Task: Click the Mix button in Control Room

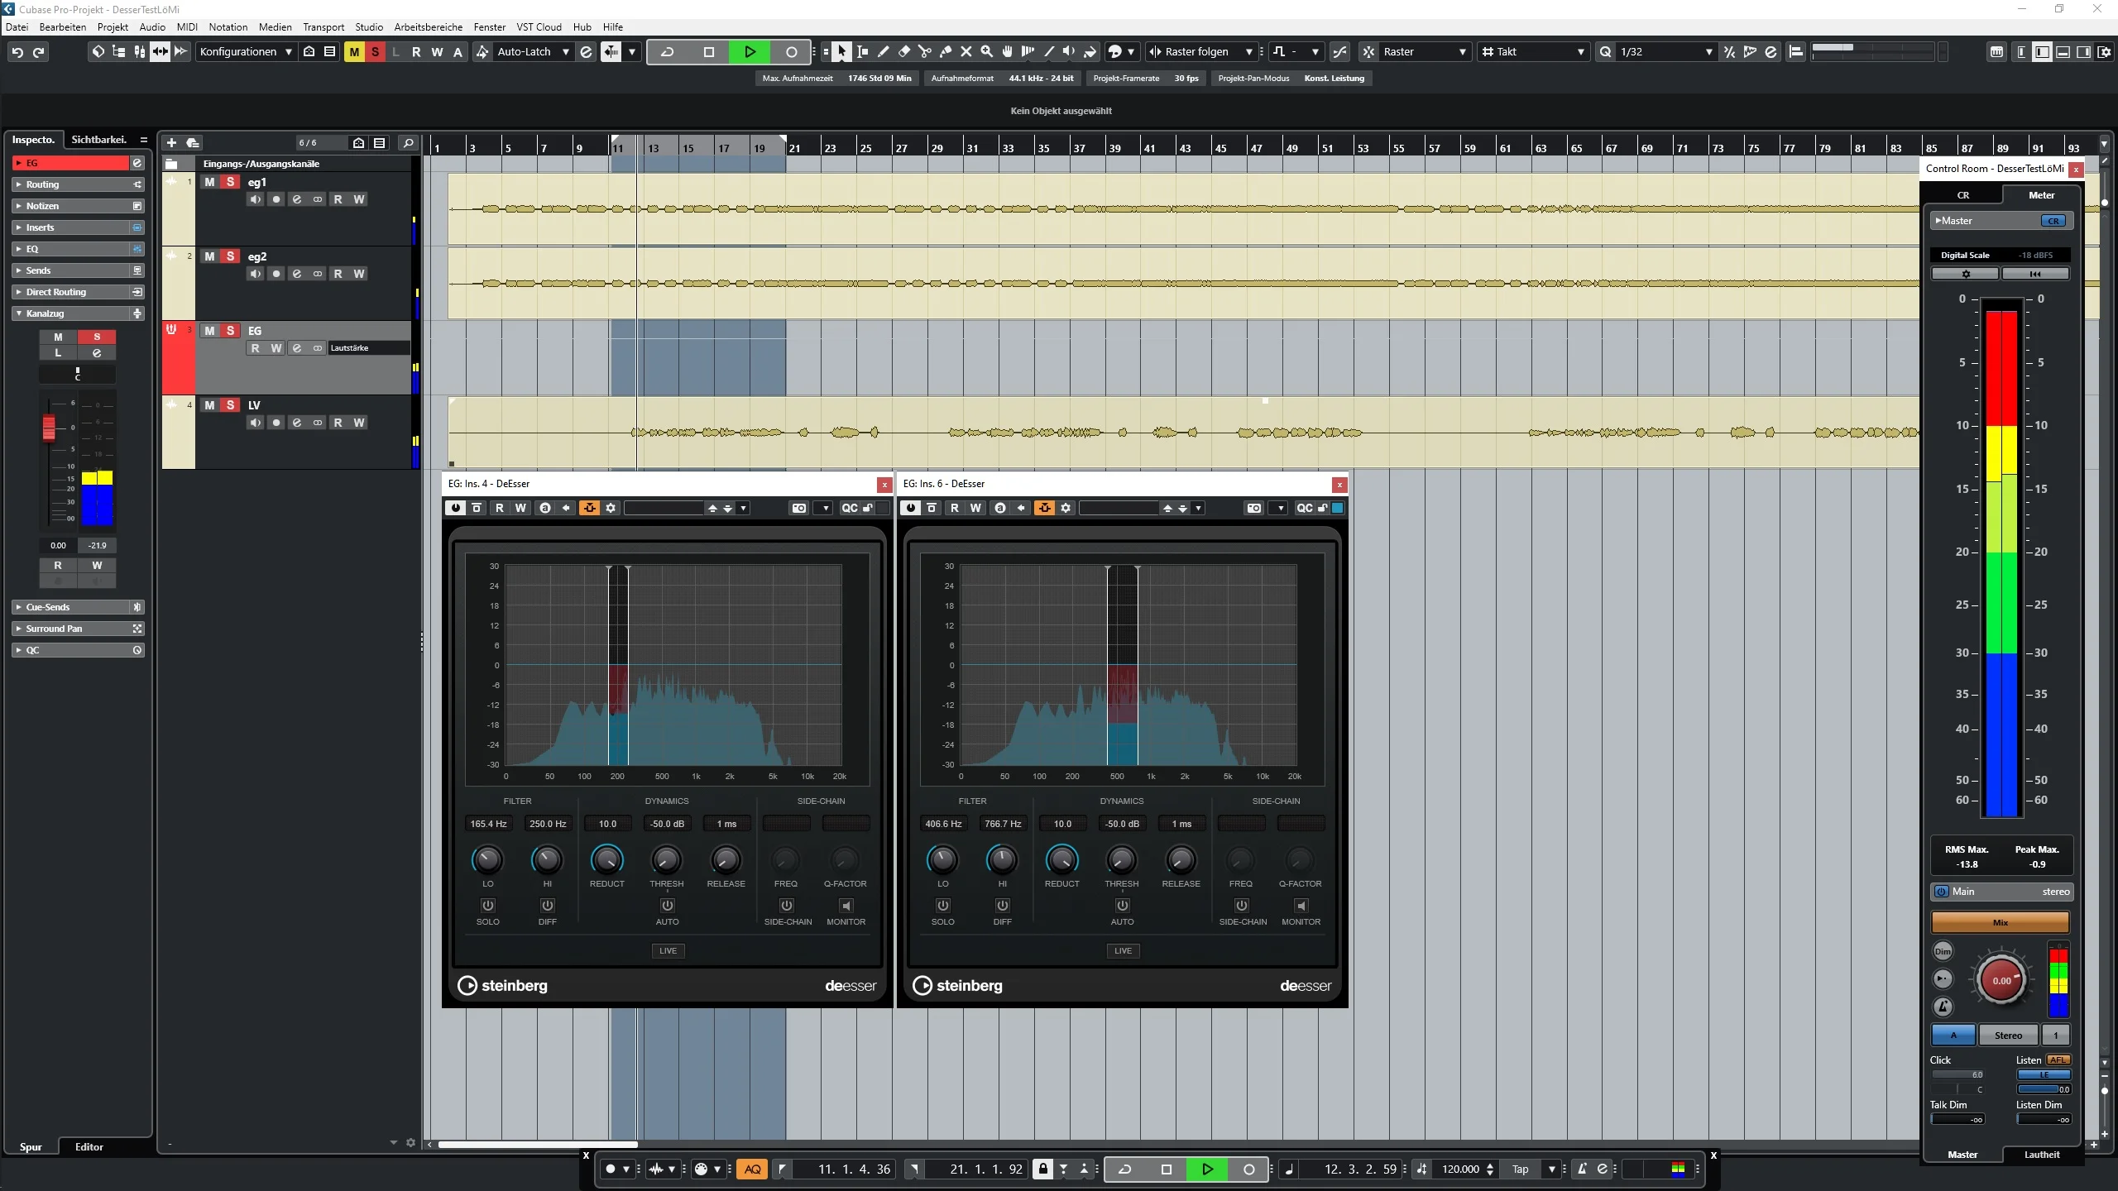Action: click(x=2000, y=922)
